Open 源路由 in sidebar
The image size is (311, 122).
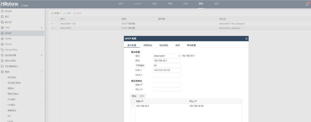[11, 88]
